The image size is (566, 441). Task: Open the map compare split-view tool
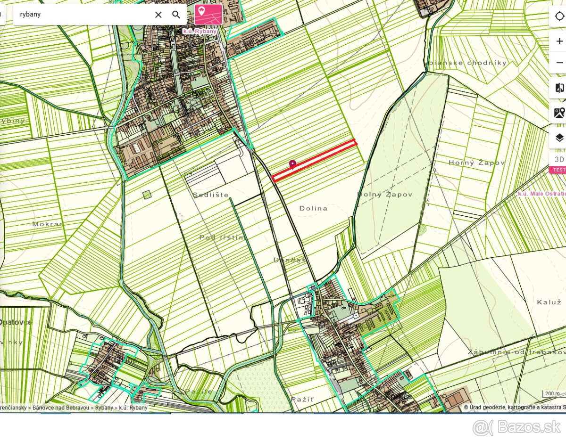click(x=559, y=88)
